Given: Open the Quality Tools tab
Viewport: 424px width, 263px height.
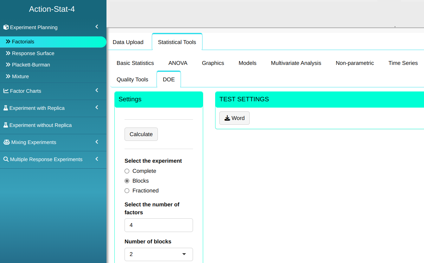Looking at the screenshot, I should point(132,79).
